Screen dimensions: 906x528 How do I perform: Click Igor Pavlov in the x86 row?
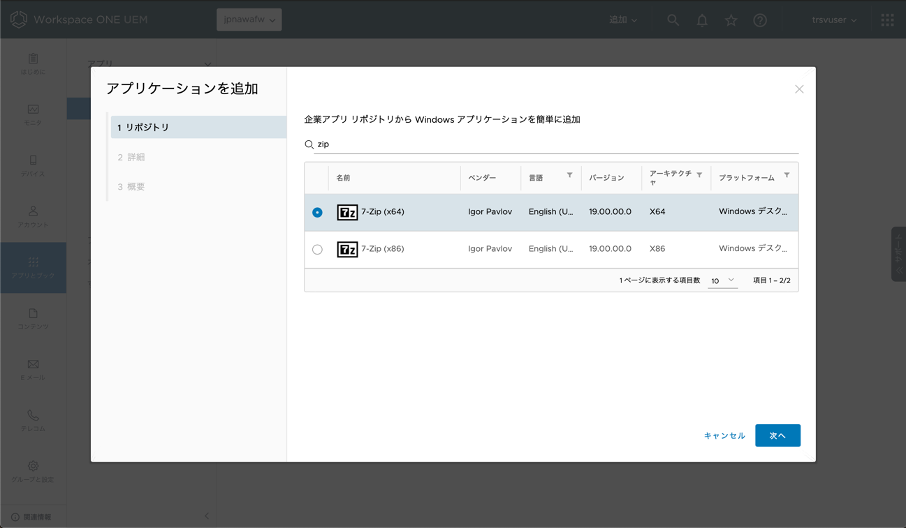click(490, 249)
